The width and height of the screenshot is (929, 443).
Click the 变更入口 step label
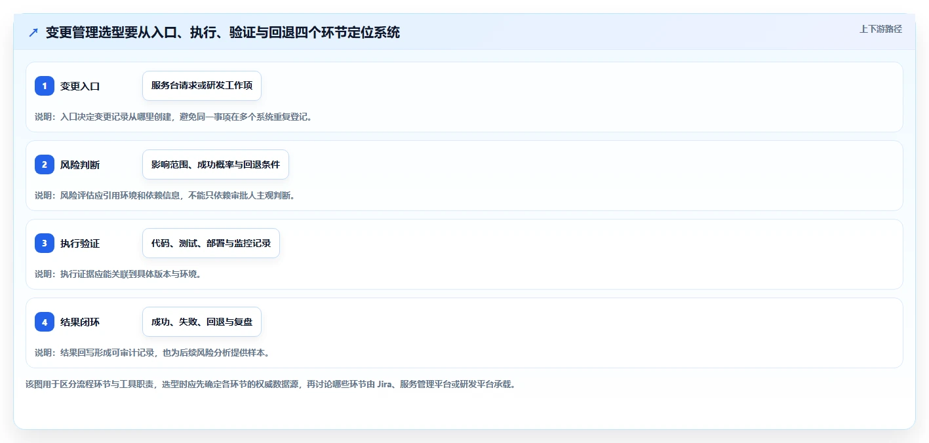point(80,86)
